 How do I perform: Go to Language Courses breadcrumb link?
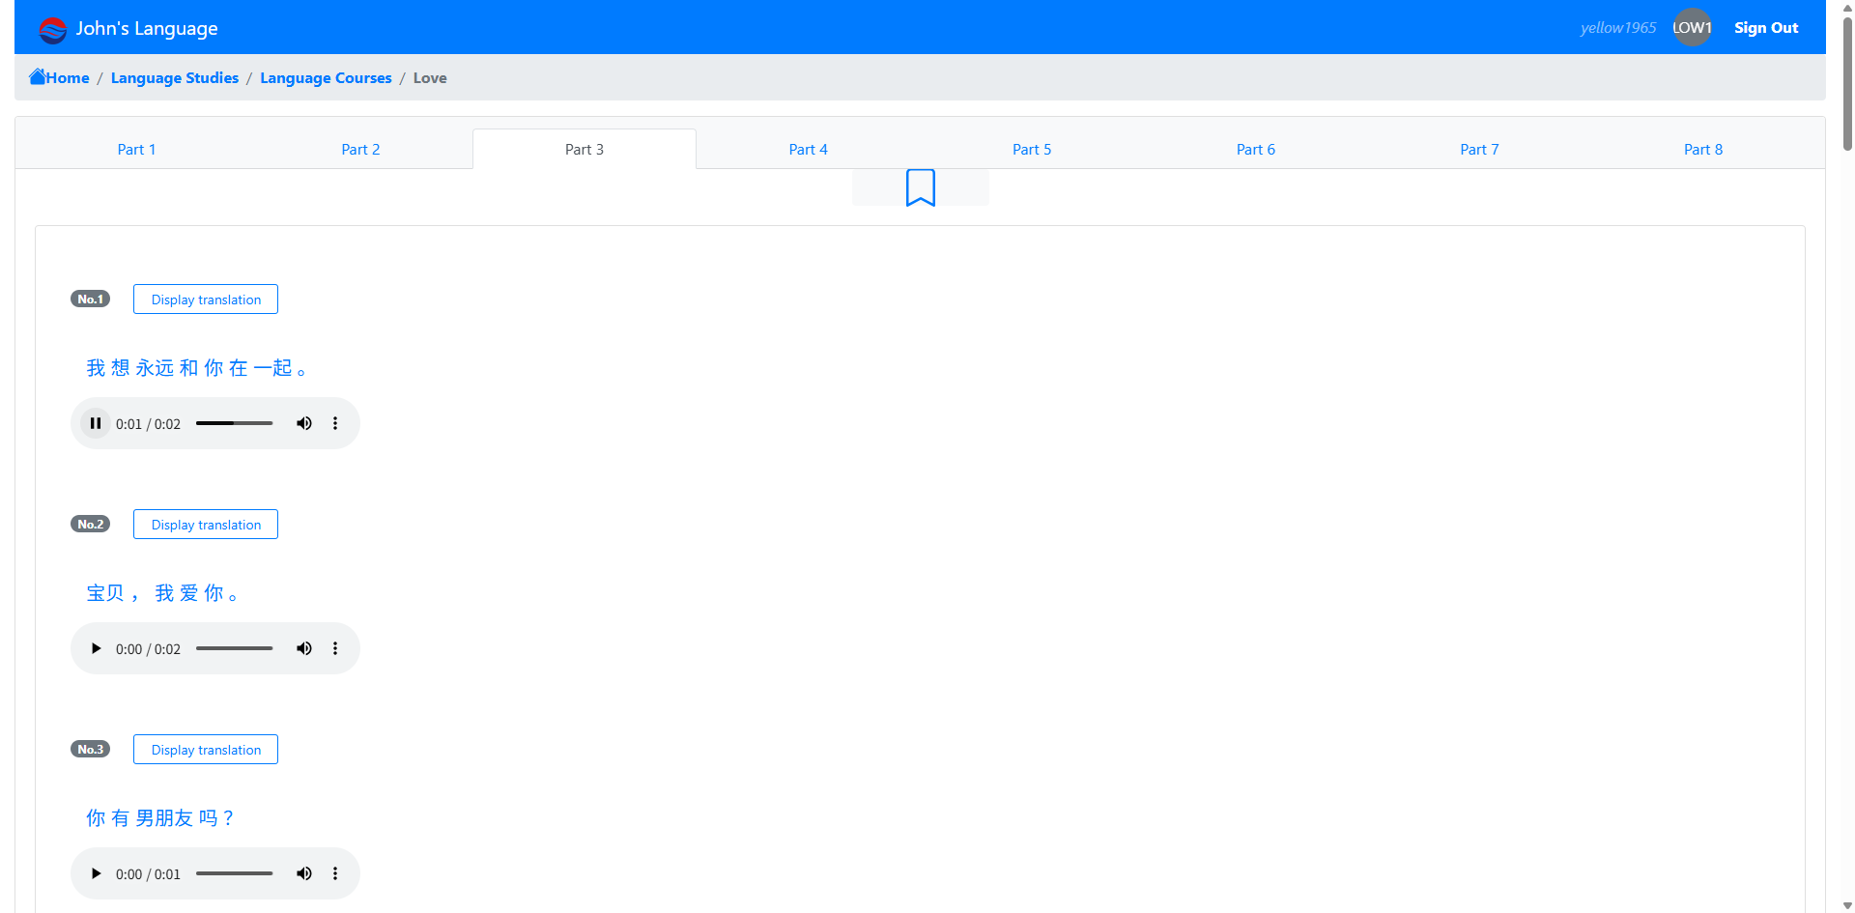pyautogui.click(x=326, y=78)
